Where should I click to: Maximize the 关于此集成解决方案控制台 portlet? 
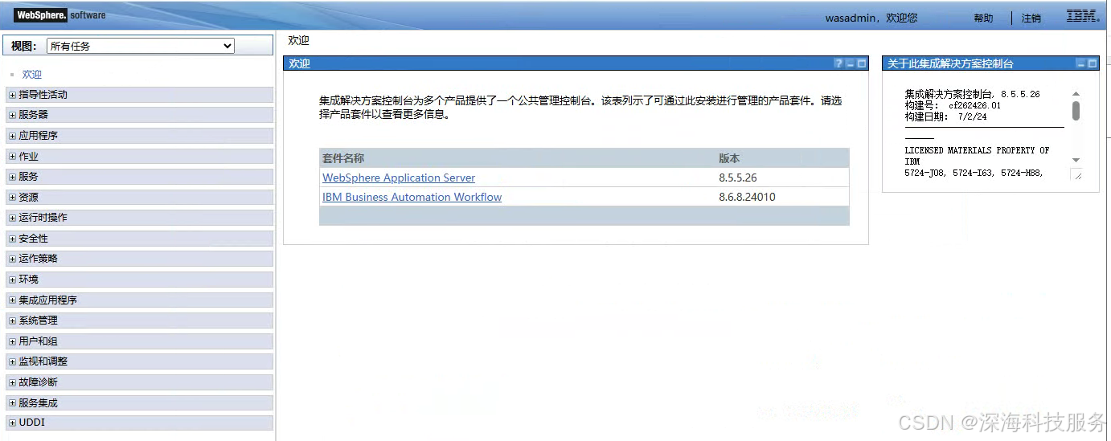(1092, 63)
